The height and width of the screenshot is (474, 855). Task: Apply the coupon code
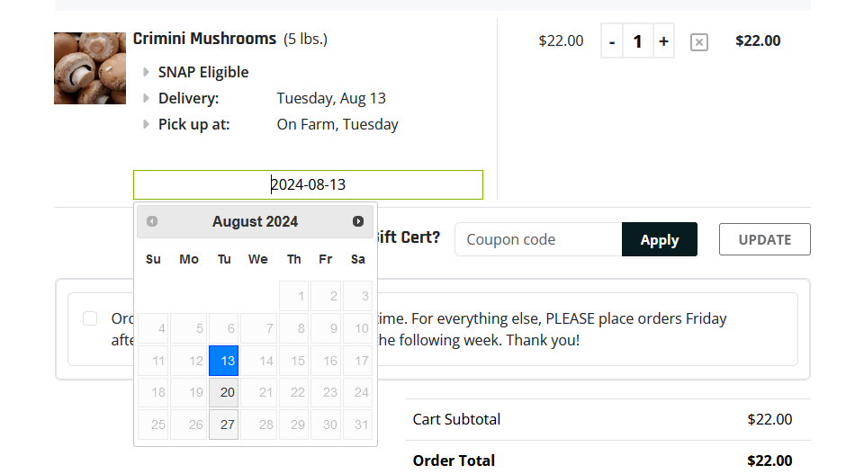[659, 240]
